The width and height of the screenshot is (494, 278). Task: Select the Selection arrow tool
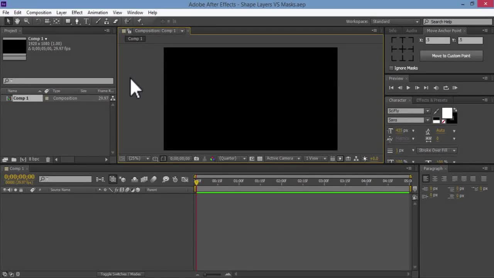pos(8,22)
